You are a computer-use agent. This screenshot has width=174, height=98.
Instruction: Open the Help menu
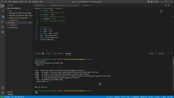41,2
